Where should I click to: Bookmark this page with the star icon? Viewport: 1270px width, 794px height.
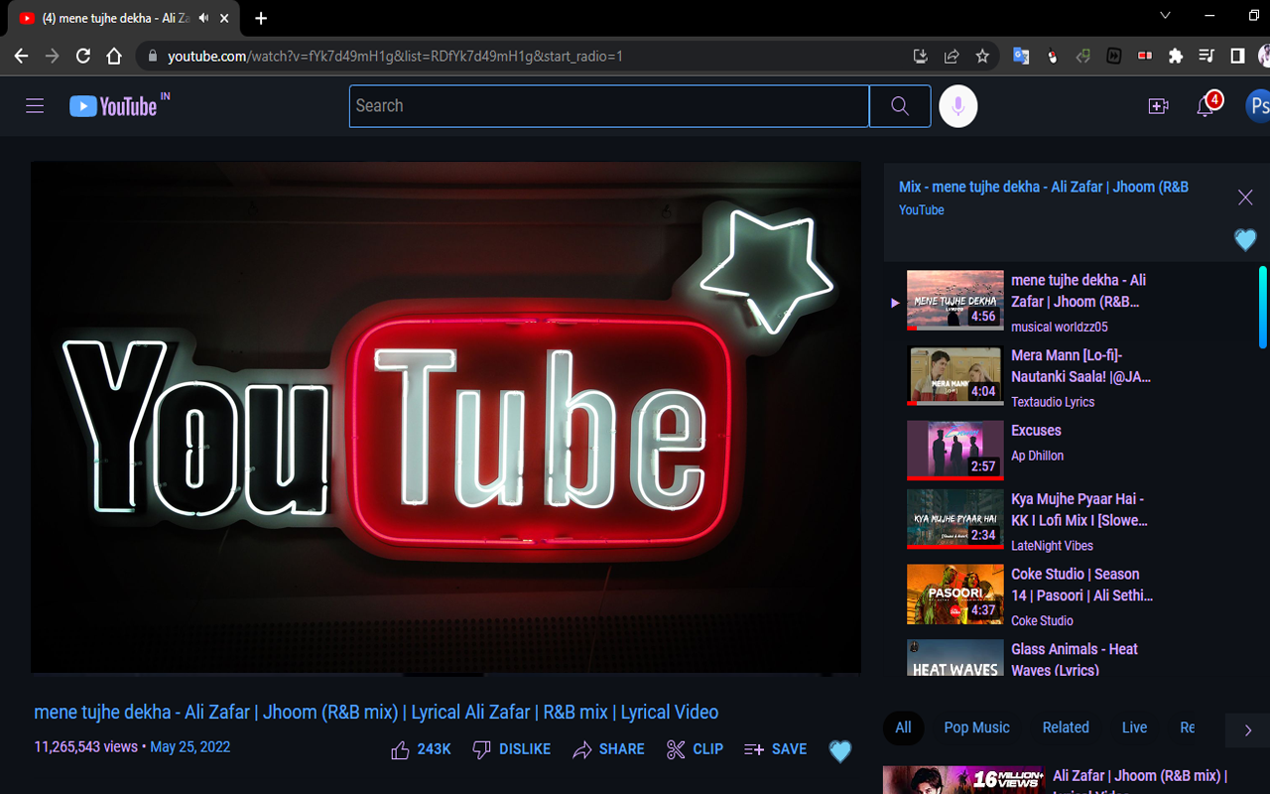(982, 57)
